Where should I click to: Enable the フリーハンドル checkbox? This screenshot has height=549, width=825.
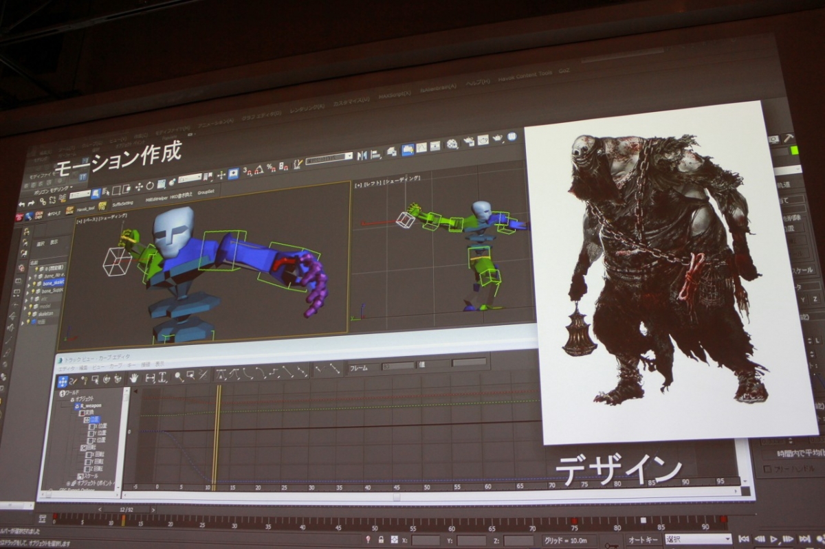768,469
